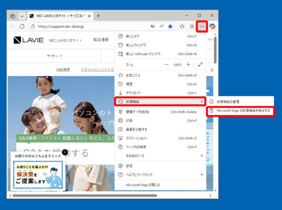This screenshot has width=282, height=210.
Task: Click the Copilot icon in the toolbar
Action: [x=212, y=26]
